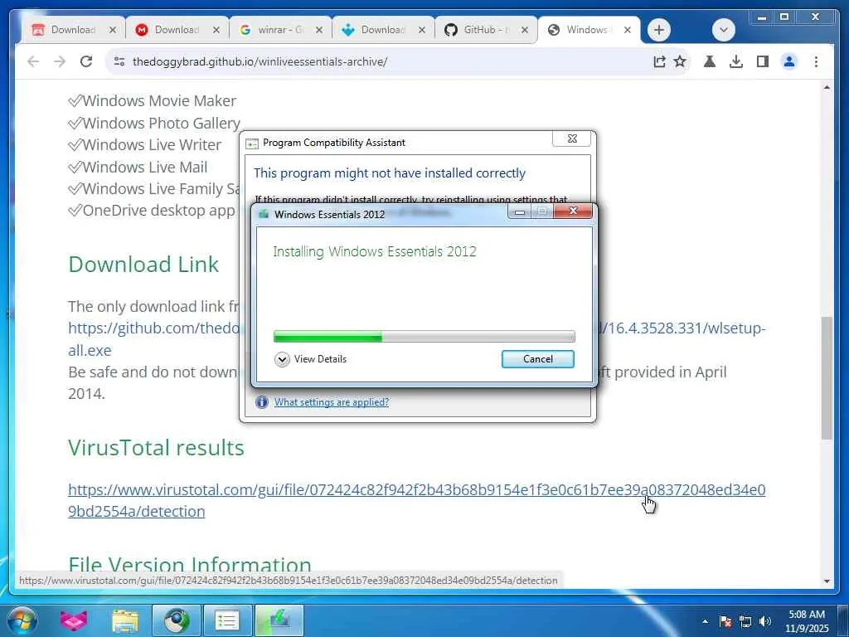View site information icon in address bar

[x=119, y=61]
